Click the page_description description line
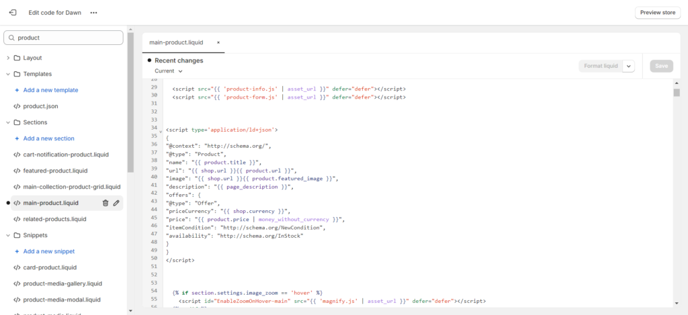This screenshot has height=315, width=688. 230,187
